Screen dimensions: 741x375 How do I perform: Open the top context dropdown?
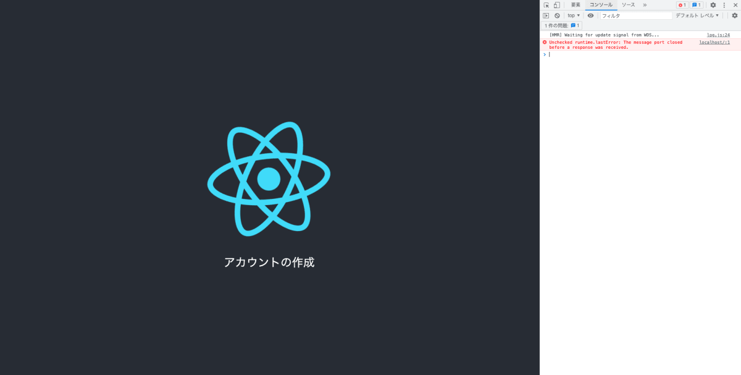(574, 15)
